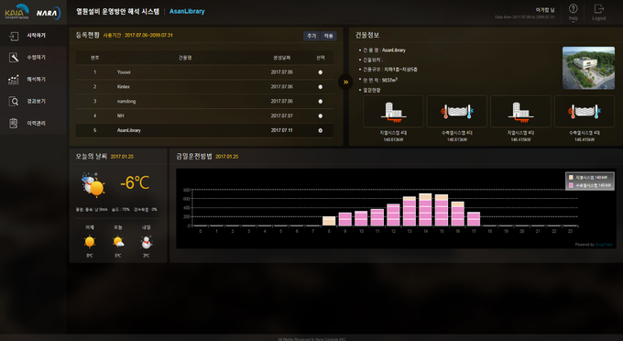Click the first geothermal building system icon

(393, 112)
